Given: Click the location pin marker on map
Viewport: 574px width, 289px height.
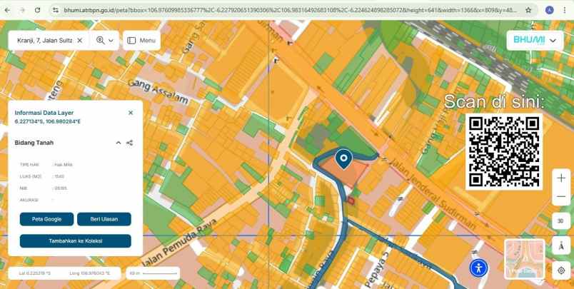Looking at the screenshot, I should [x=343, y=158].
